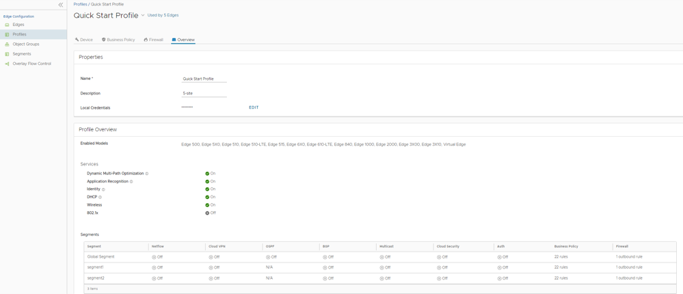Click info icon next to Dynamic Multi-Path Optimization

point(147,174)
